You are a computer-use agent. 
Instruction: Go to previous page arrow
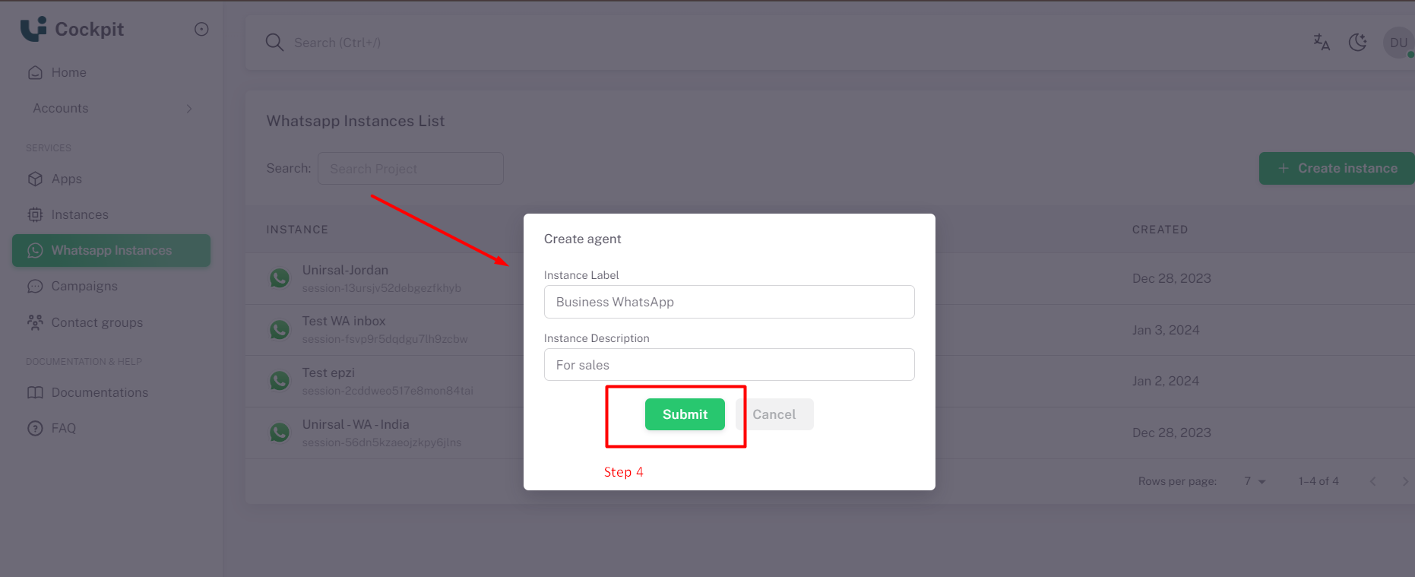(1373, 481)
